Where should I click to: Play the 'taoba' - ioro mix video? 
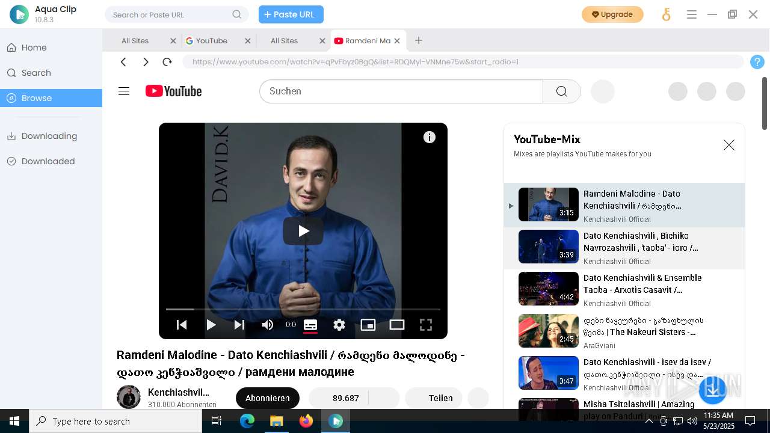pyautogui.click(x=624, y=247)
